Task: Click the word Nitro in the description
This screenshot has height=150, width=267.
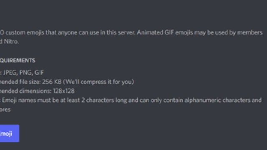Action: pos(11,42)
